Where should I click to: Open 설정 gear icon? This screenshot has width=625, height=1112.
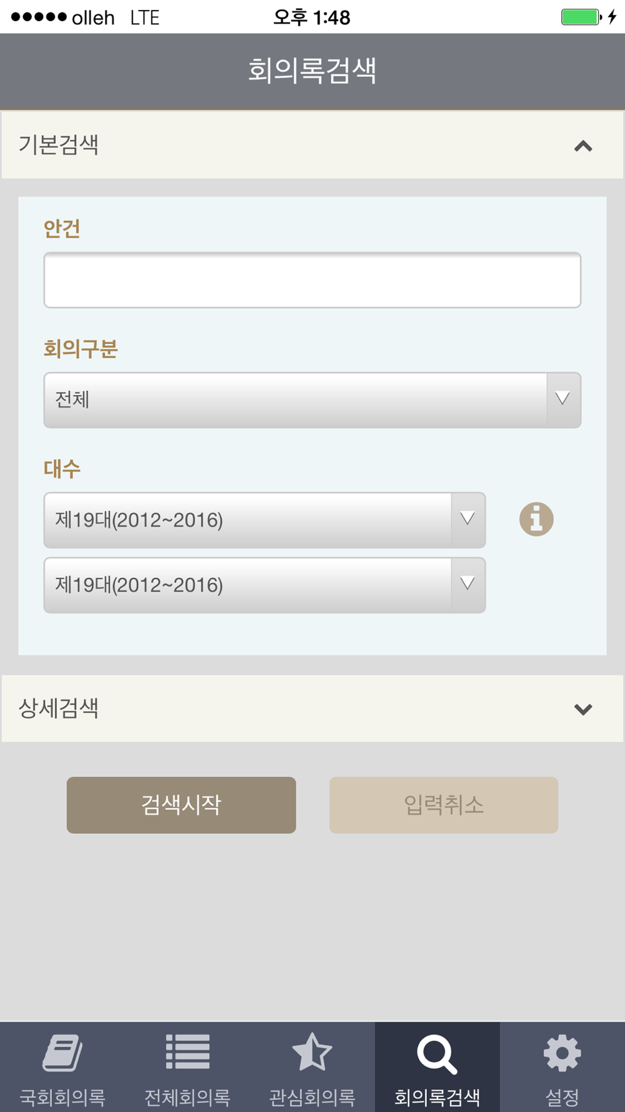(562, 1053)
